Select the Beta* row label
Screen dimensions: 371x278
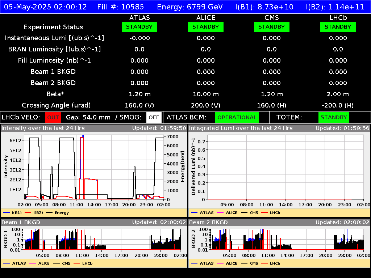pyautogui.click(x=55, y=94)
